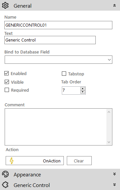Collapse the General section chevron
The width and height of the screenshot is (120, 190).
tap(114, 5)
